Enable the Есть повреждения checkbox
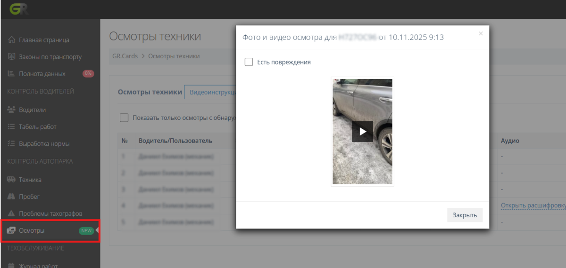 point(249,62)
